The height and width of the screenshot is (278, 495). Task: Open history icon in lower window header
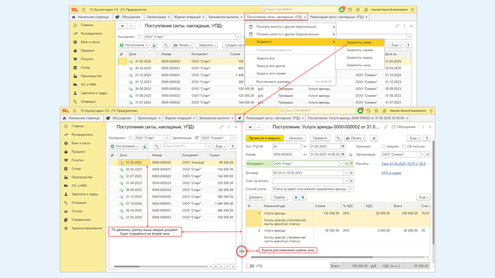click(x=368, y=111)
